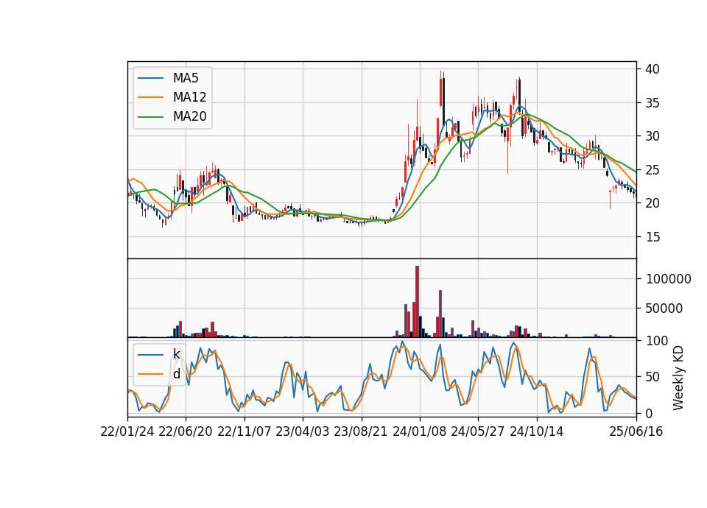Click the 50000 volume axis tick
Screen dimensions: 707x508
(x=664, y=308)
